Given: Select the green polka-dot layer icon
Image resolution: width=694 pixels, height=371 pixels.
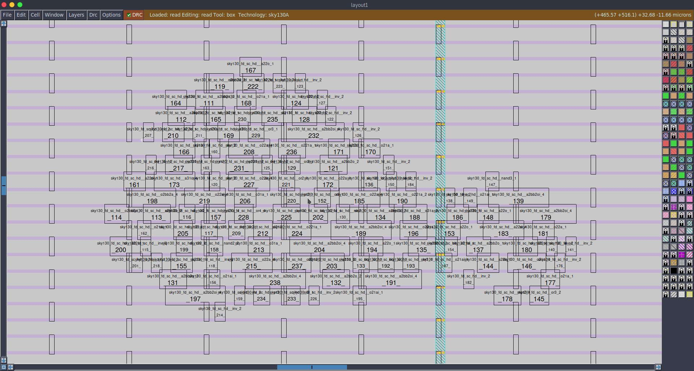Looking at the screenshot, I should click(x=674, y=72).
